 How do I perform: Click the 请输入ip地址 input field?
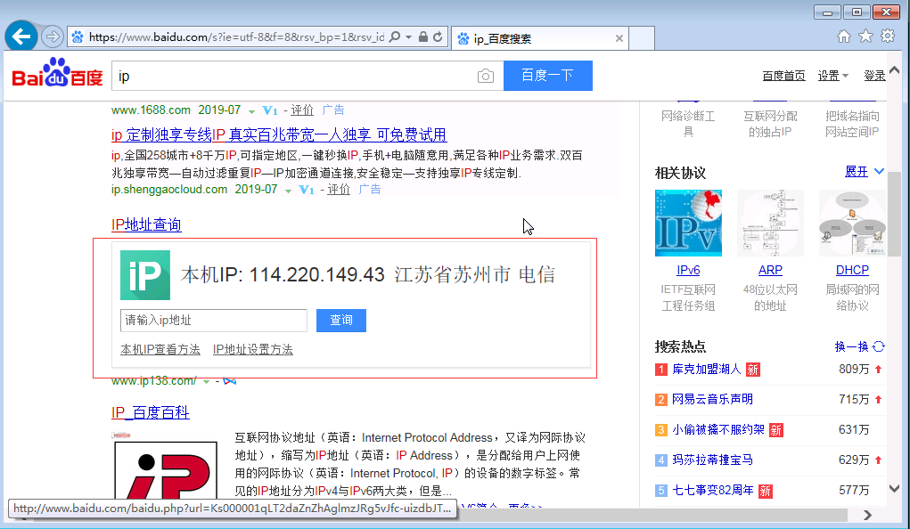point(214,321)
